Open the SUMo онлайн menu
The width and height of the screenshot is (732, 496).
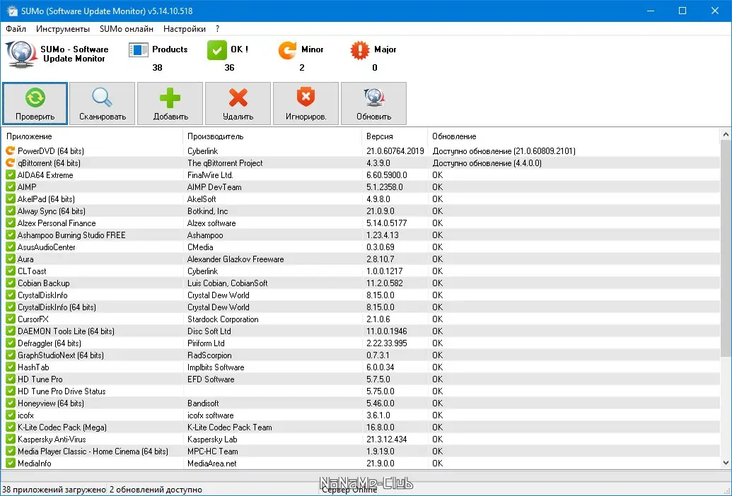click(126, 29)
